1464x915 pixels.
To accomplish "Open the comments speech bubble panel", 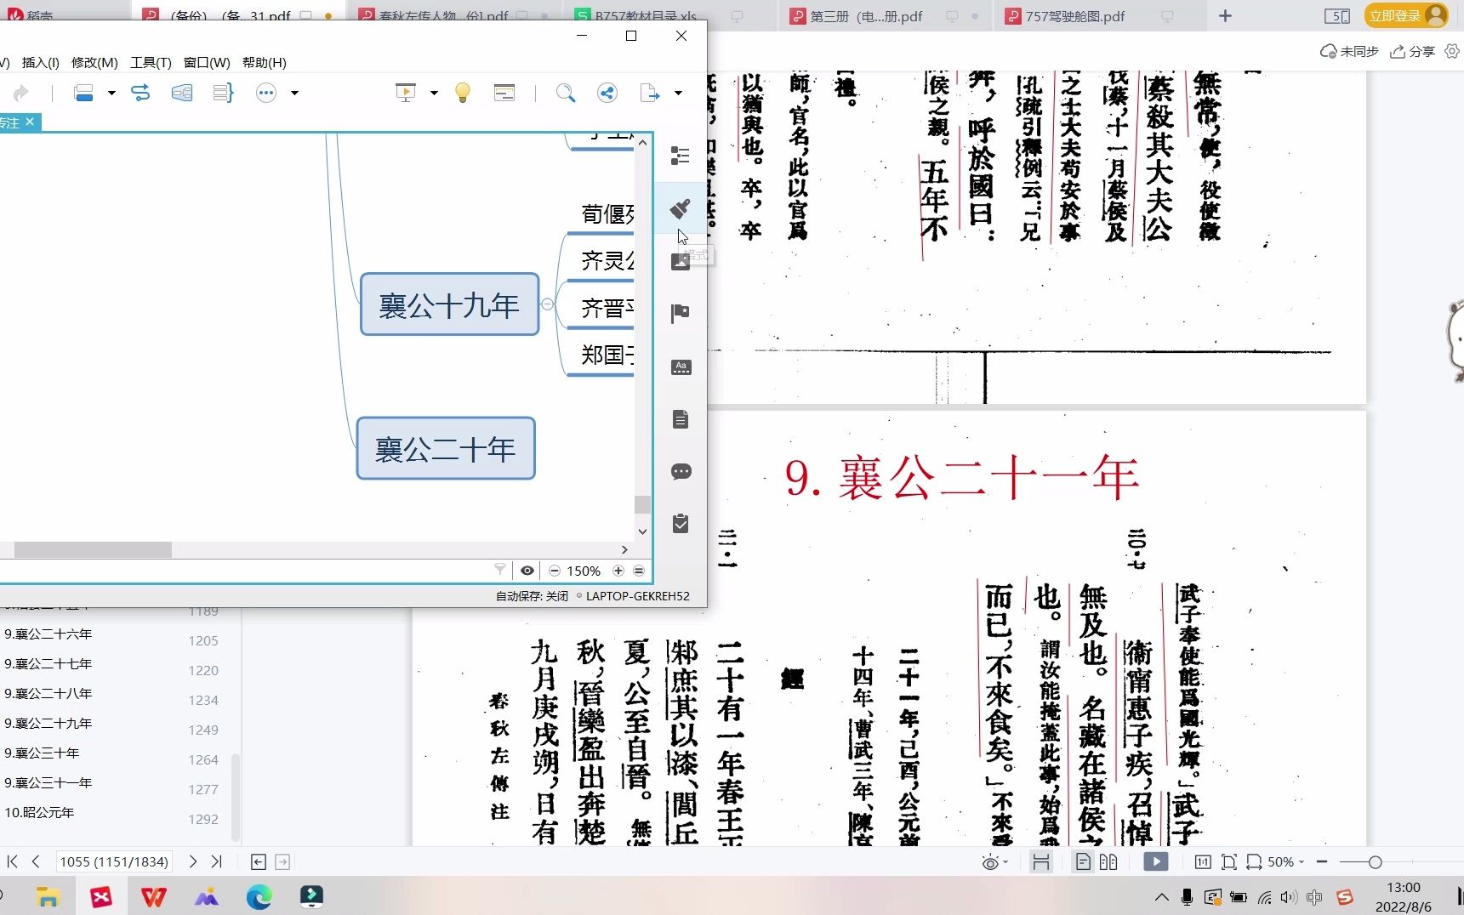I will pyautogui.click(x=681, y=471).
